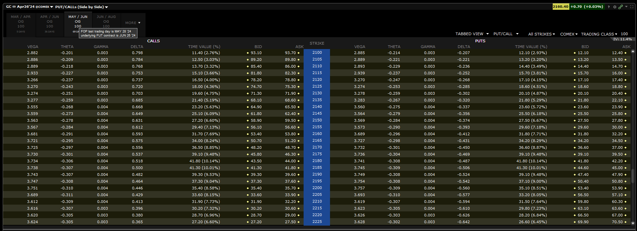Image resolution: width=637 pixels, height=231 pixels.
Task: Open the COMEX exchange dropdown
Action: click(x=569, y=34)
